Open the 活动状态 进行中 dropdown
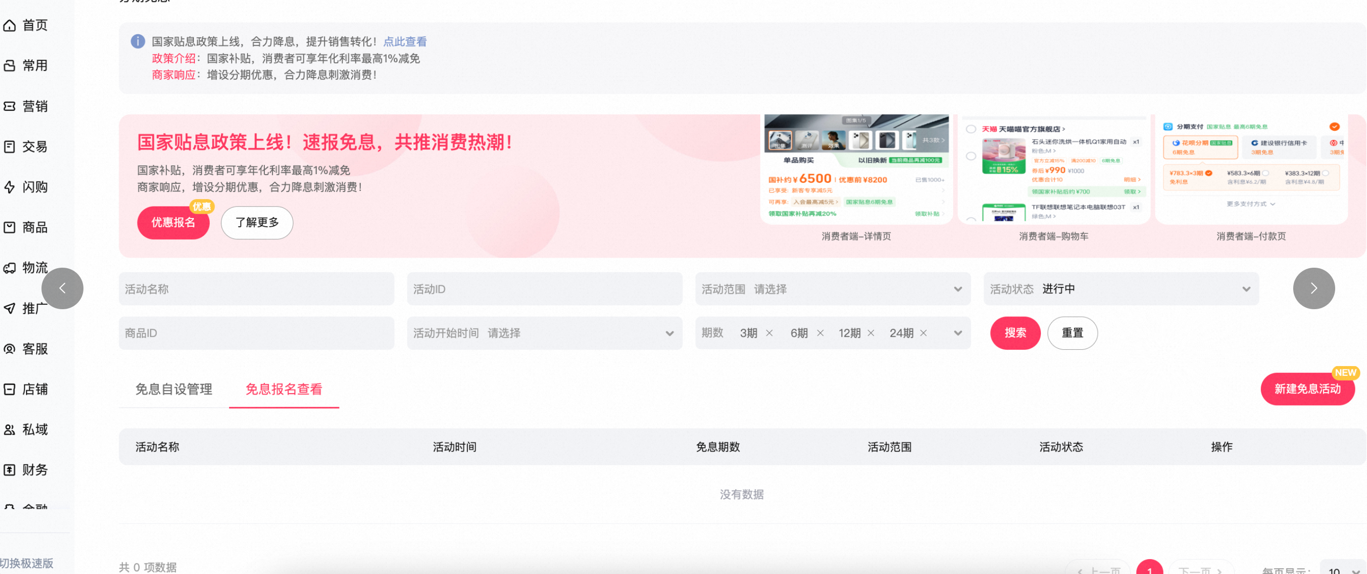The image size is (1367, 574). pos(1121,289)
